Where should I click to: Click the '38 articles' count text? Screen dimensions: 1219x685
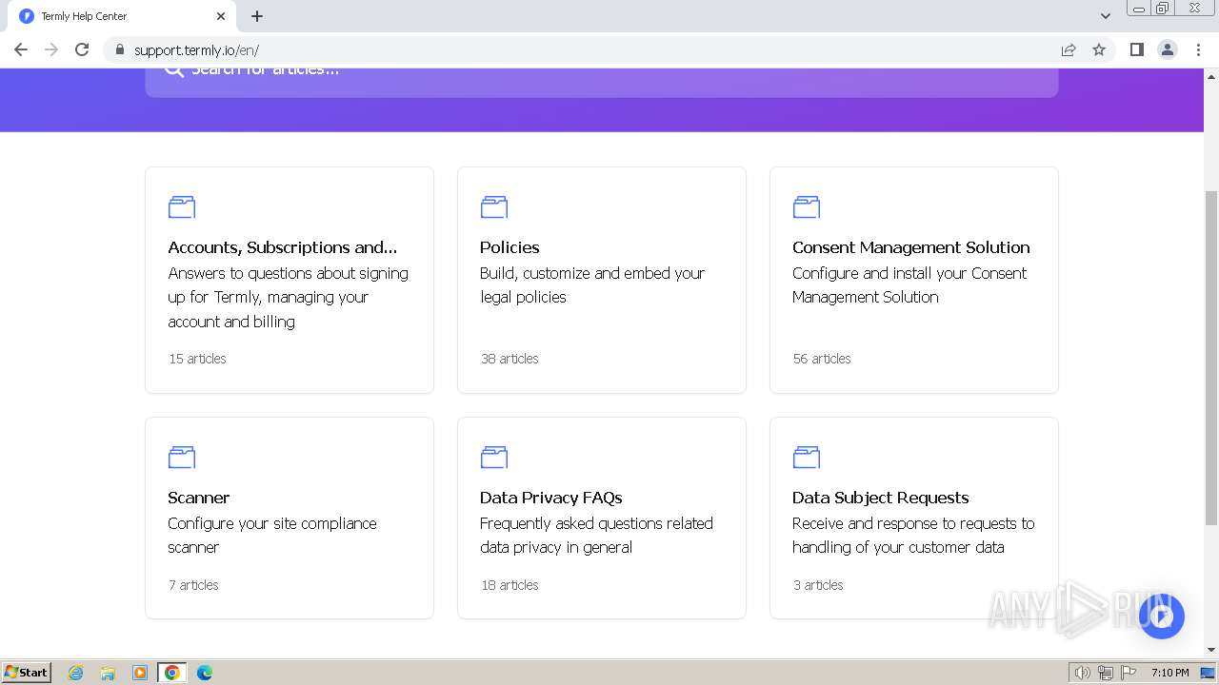pyautogui.click(x=510, y=359)
